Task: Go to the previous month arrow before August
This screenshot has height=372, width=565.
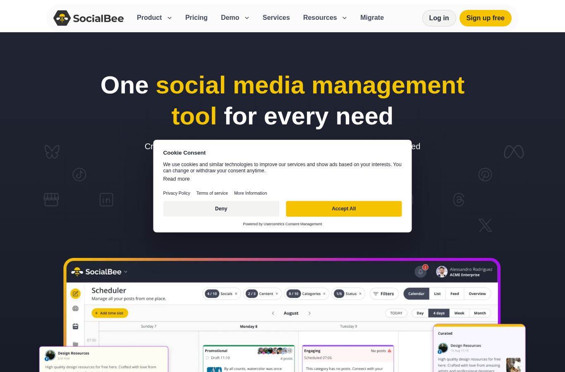Action: pos(273,313)
